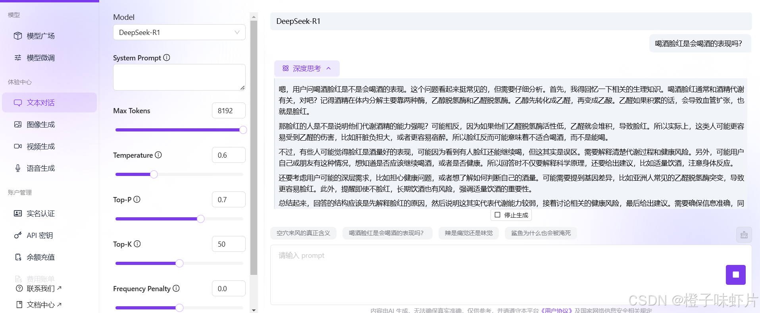The height and width of the screenshot is (313, 760).
Task: Open 模型微调 menu item
Action: click(x=50, y=58)
